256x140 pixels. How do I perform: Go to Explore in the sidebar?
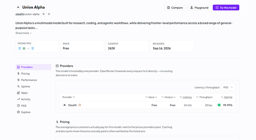click(x=33, y=112)
